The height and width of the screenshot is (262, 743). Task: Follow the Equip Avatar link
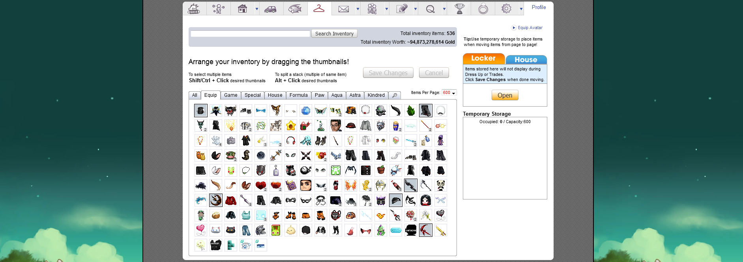tap(530, 28)
